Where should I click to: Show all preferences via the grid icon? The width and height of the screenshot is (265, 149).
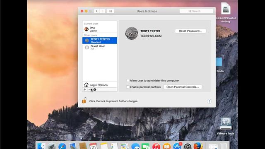pos(111,11)
